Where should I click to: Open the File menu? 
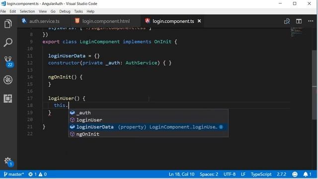coord(3,11)
